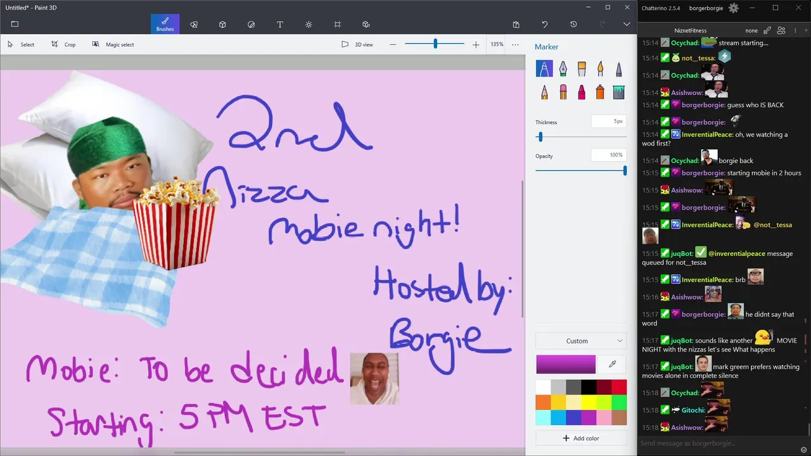Toggle 3D view
Viewport: 811px width, 456px height.
pos(357,44)
